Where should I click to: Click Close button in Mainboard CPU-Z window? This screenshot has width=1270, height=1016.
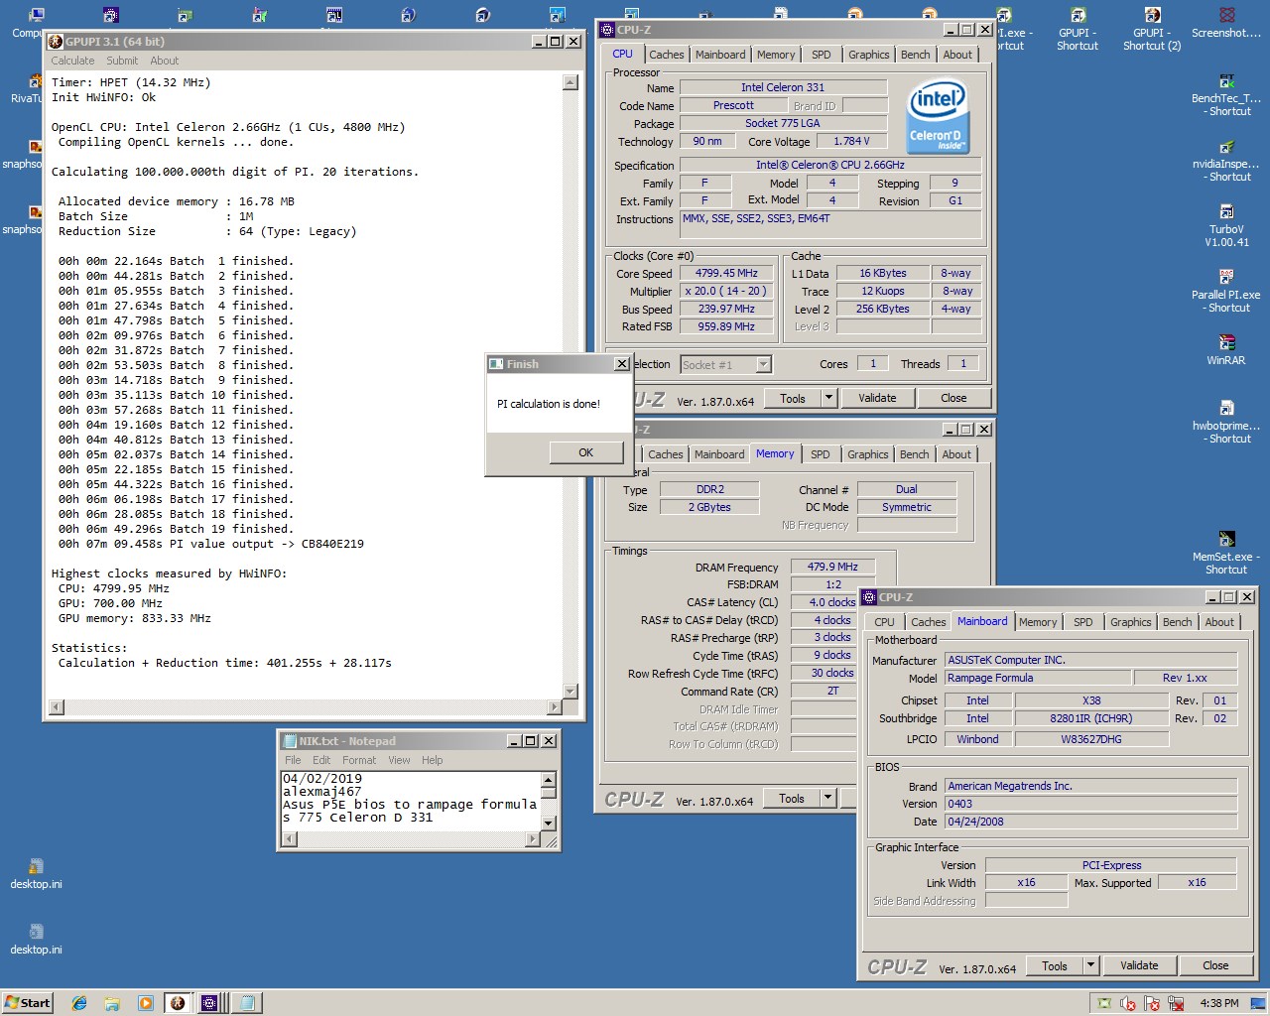1215,965
